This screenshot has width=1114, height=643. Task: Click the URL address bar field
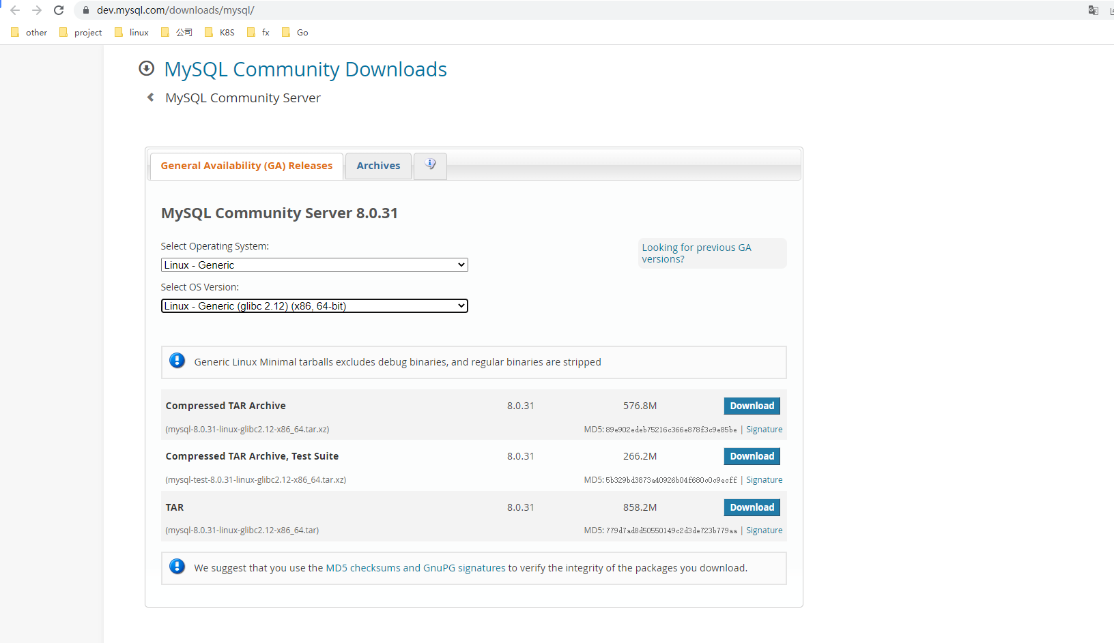click(580, 10)
